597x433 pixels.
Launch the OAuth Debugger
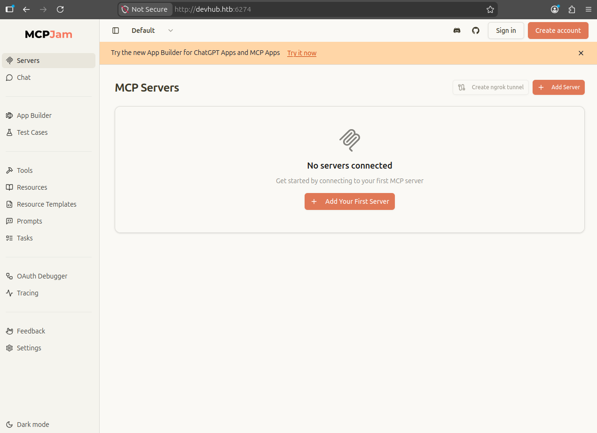pos(49,276)
